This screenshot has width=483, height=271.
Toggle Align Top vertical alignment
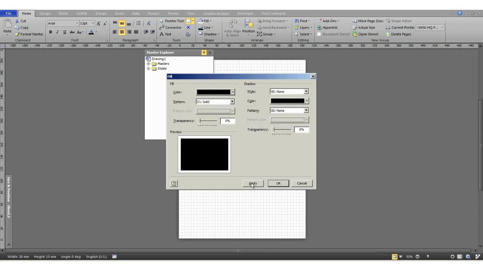coord(115,23)
